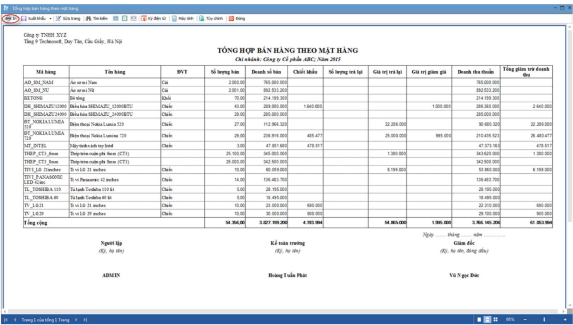Click the vertical scrollbar on the right

point(570,166)
